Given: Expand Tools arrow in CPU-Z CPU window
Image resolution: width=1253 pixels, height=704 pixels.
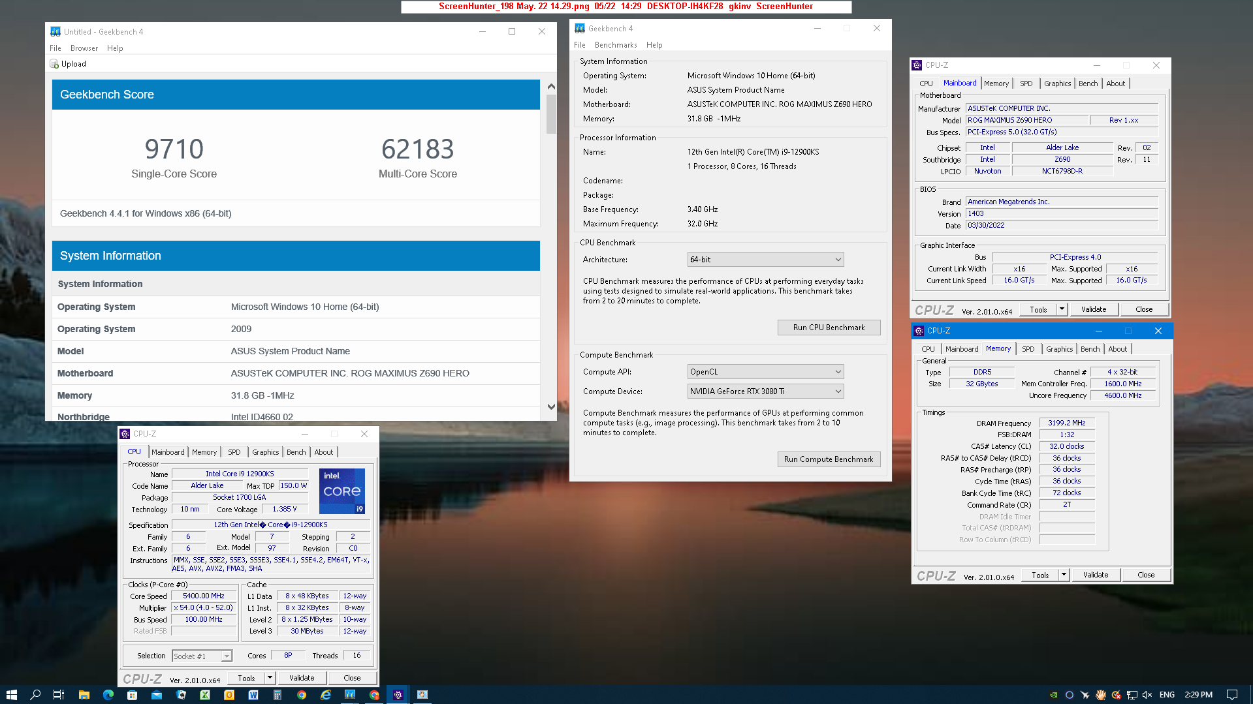Looking at the screenshot, I should [270, 678].
